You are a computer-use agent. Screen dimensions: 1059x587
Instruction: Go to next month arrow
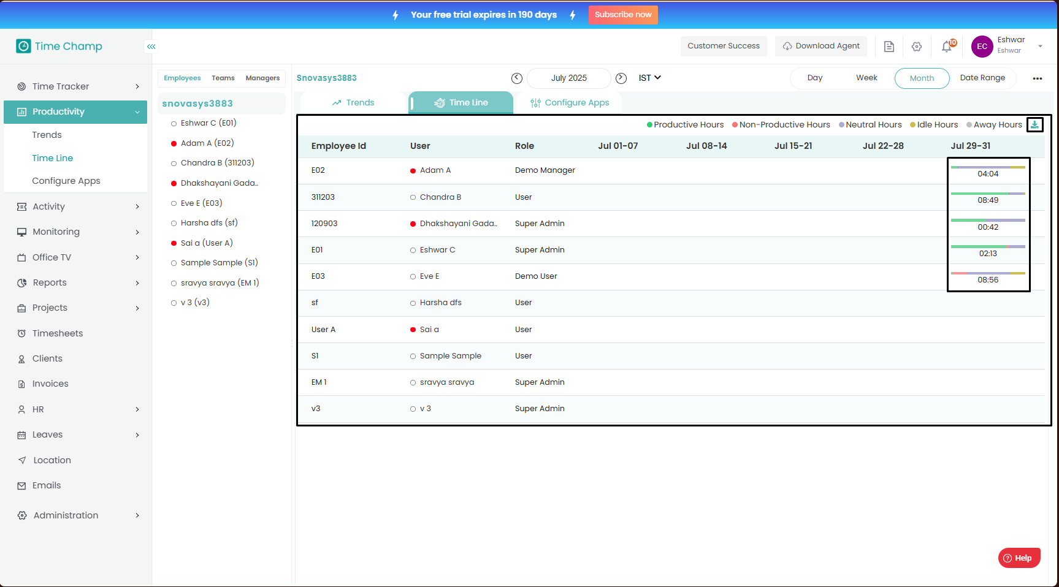click(621, 78)
